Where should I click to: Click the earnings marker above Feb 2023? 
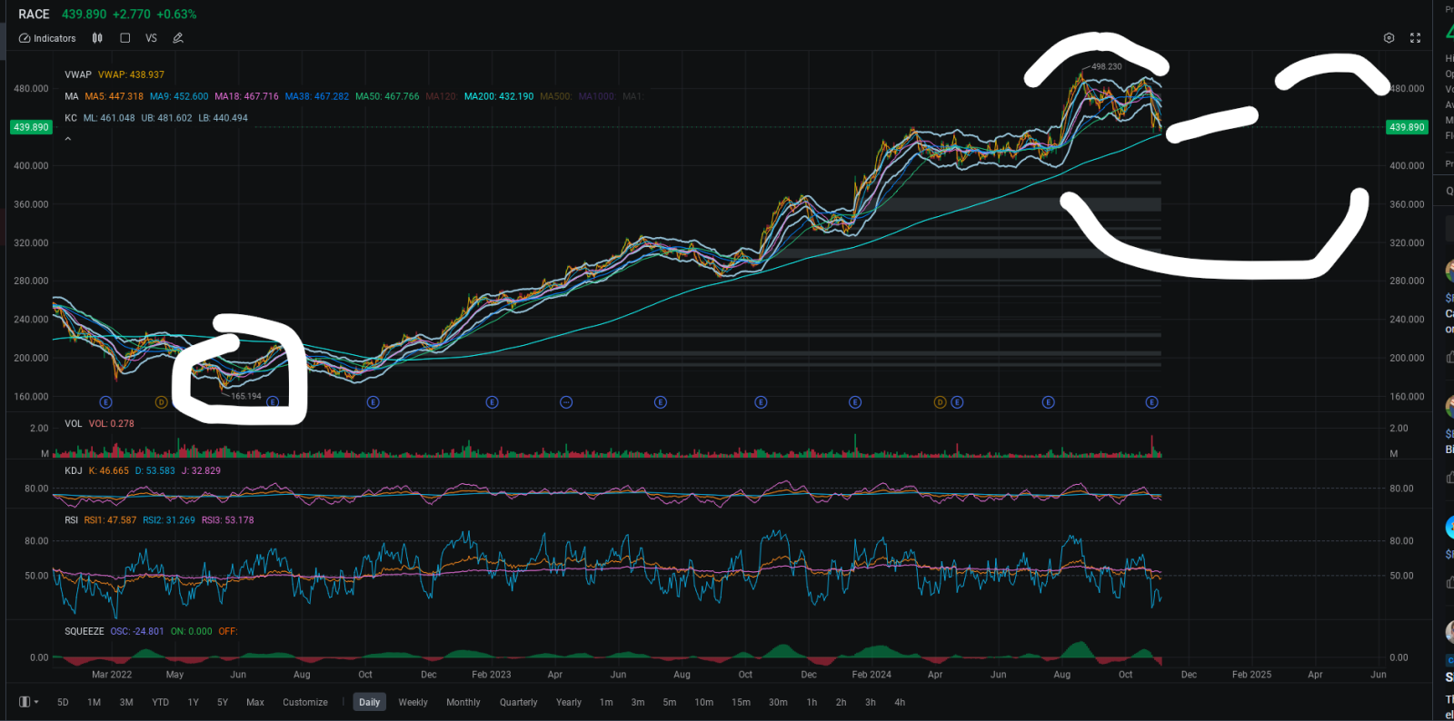pyautogui.click(x=492, y=402)
